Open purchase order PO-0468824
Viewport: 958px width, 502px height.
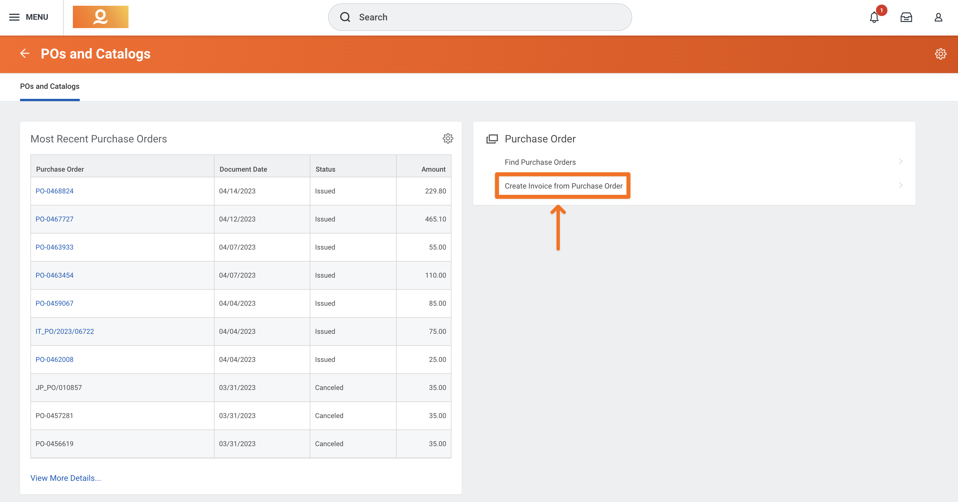(x=54, y=191)
